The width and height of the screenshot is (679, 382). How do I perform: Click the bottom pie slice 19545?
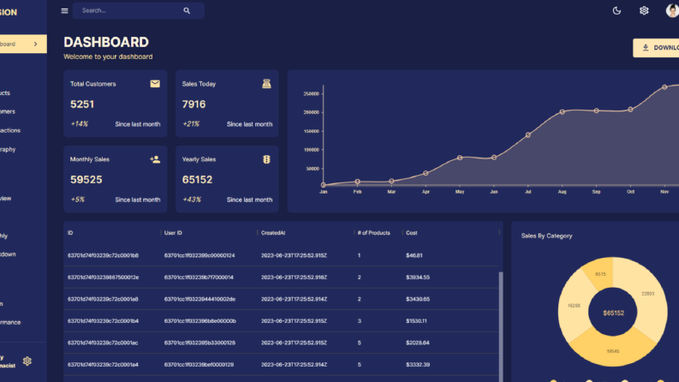coord(613,350)
